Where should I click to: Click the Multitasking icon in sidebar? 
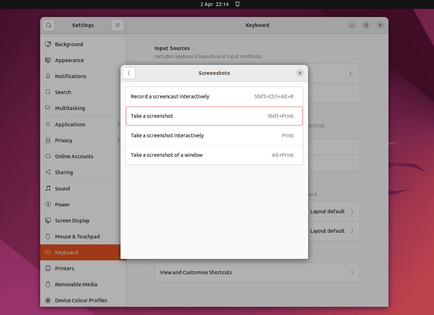click(48, 108)
